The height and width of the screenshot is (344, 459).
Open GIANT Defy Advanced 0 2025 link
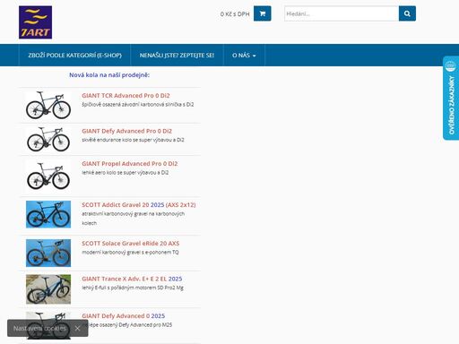tap(124, 316)
